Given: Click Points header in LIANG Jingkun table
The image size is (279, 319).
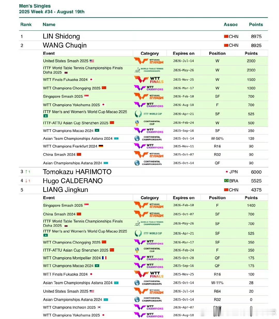Looking at the screenshot, I should click(251, 198).
